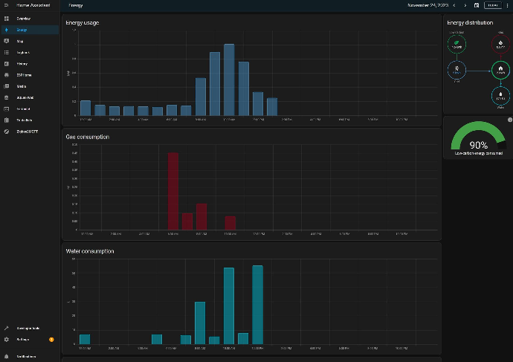Image resolution: width=513 pixels, height=362 pixels.
Task: Open the Terminal add-on in the sidebar
Action: click(30, 109)
